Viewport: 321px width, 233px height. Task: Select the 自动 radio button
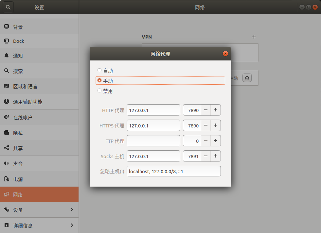(x=99, y=70)
